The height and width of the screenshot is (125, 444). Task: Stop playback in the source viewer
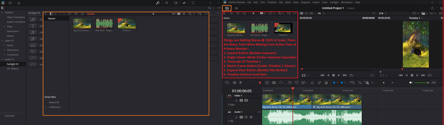coord(333,75)
